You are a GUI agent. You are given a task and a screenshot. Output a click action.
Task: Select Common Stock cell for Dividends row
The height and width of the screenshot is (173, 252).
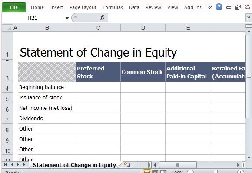(x=143, y=119)
